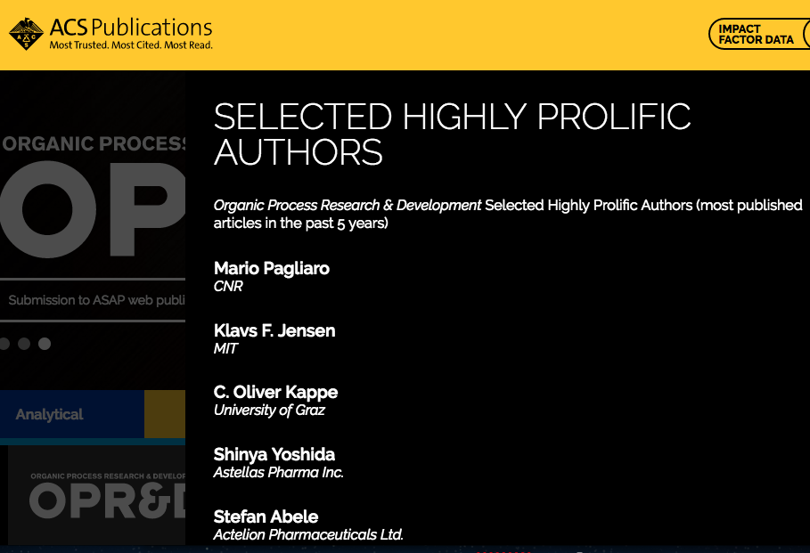810x553 pixels.
Task: Click the ACS Publications wordmark text
Action: pos(130,28)
